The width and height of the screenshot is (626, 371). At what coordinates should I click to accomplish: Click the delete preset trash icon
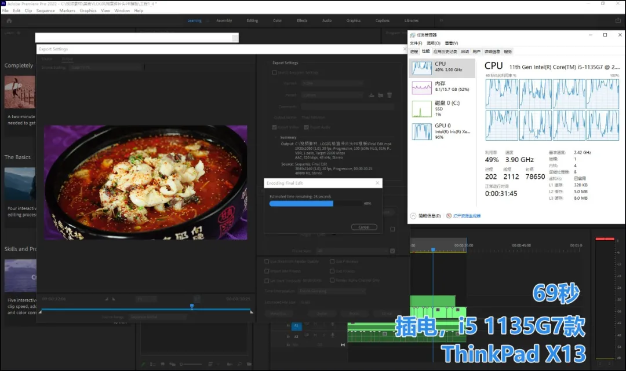tap(390, 95)
